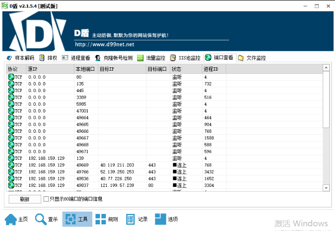This screenshot has width=335, height=231.
Task: Select process ID 3304 cell
Action: [x=209, y=185]
